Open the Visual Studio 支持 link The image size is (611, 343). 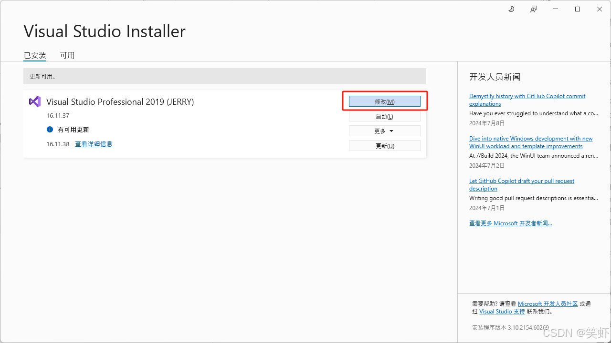pyautogui.click(x=502, y=311)
